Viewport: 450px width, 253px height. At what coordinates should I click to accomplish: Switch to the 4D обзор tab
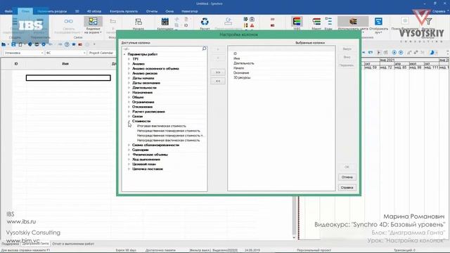94,11
